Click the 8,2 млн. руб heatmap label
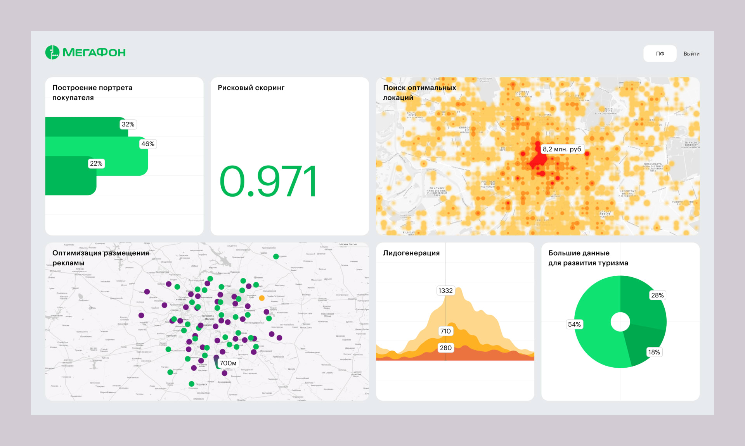The height and width of the screenshot is (446, 745). tap(562, 149)
